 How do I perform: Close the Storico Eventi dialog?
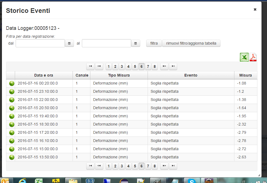coord(255,9)
